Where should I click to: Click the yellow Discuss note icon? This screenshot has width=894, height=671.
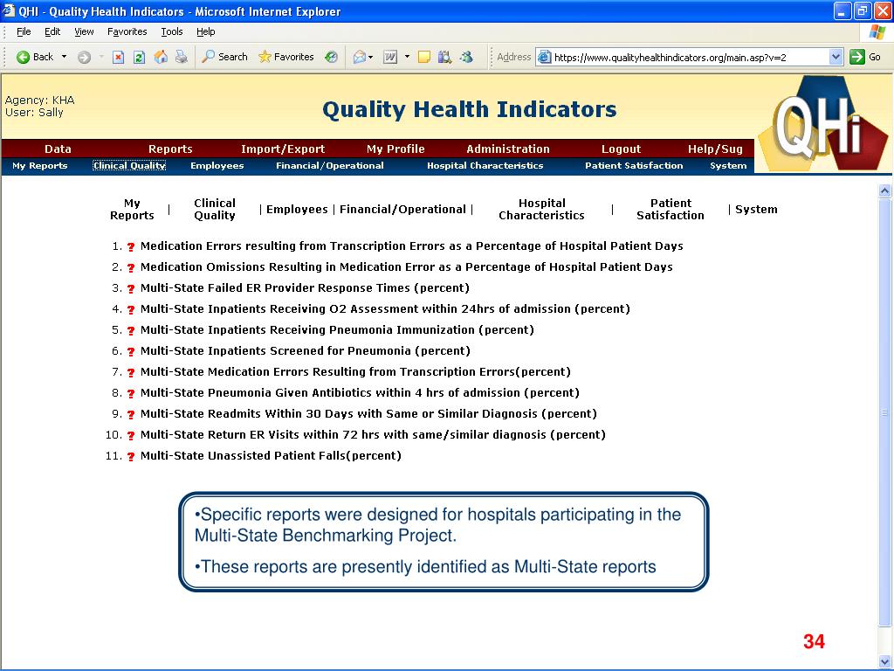(x=423, y=57)
